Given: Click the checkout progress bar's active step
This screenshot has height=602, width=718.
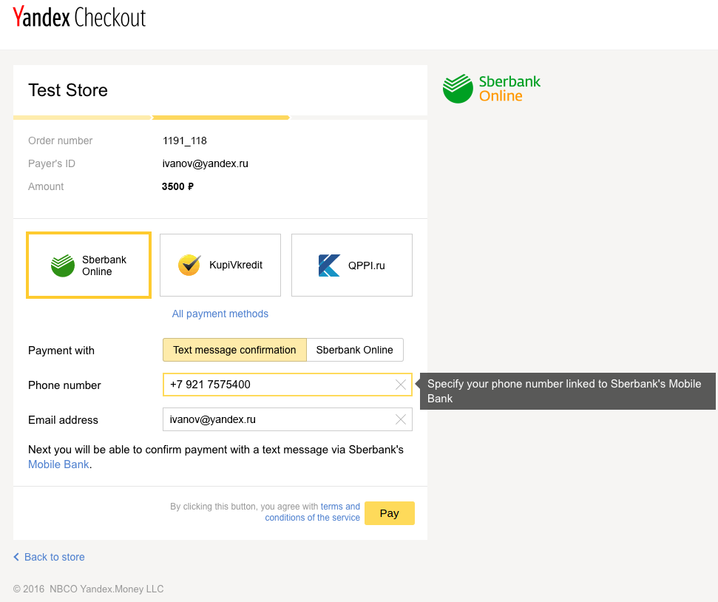Looking at the screenshot, I should click(x=220, y=118).
